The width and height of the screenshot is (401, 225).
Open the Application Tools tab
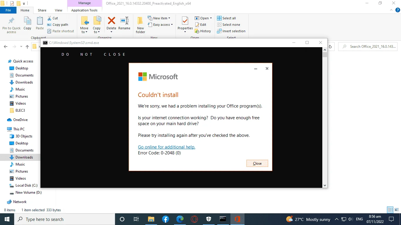[x=84, y=10]
